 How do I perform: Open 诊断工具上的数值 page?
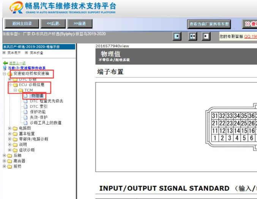46,123
